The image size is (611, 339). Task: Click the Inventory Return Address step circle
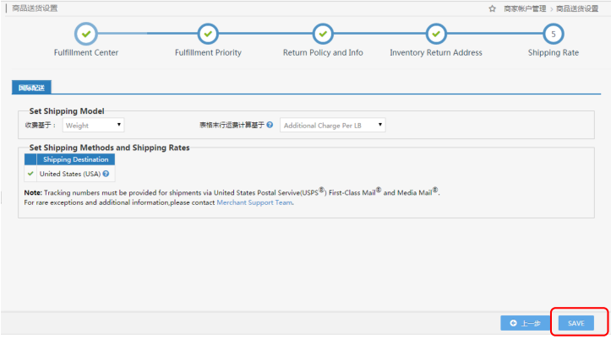436,34
